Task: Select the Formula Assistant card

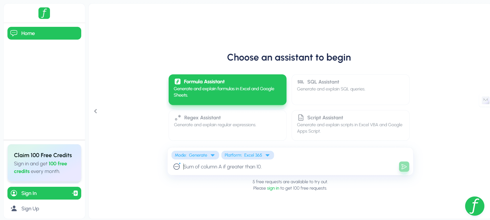Action: click(x=228, y=90)
